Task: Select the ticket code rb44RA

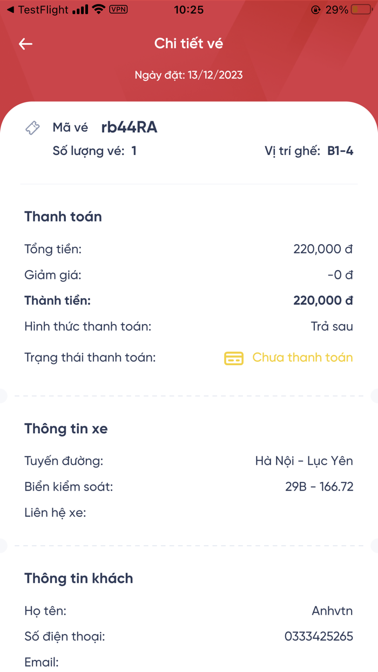Action: coord(130,127)
